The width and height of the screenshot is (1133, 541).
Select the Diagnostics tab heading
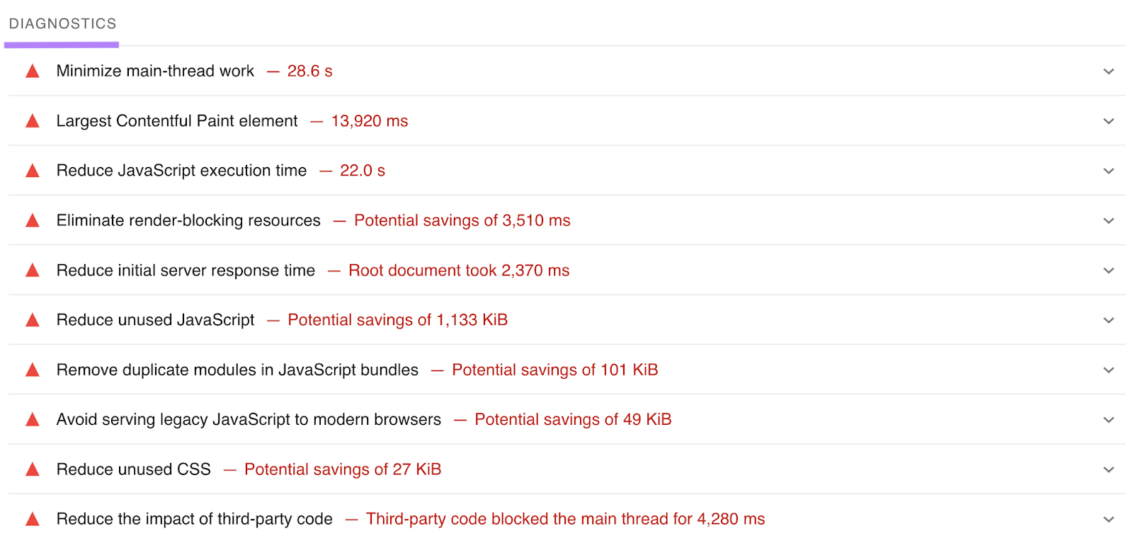(62, 24)
